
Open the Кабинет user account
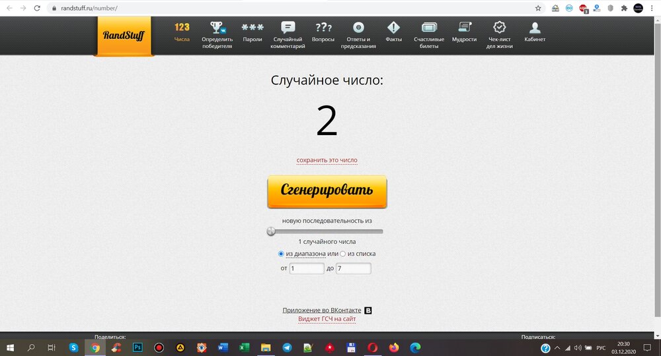click(x=535, y=32)
